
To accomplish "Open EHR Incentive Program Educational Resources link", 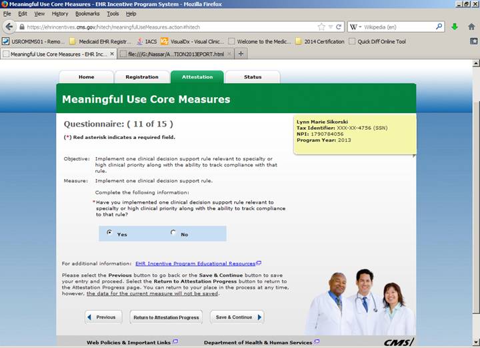I will [195, 263].
